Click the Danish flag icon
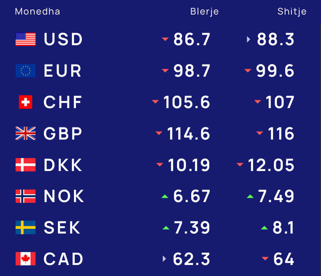321x276 pixels. pos(26,165)
